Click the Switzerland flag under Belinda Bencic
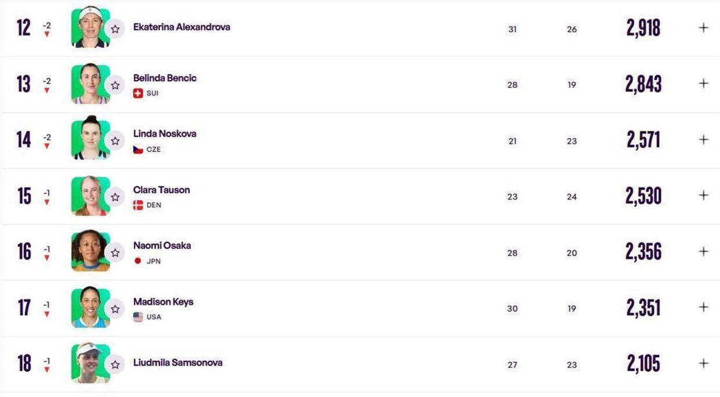The image size is (720, 397). (138, 93)
